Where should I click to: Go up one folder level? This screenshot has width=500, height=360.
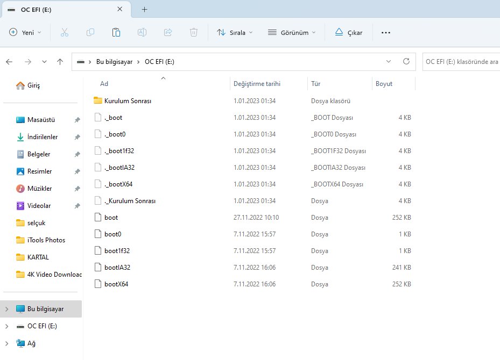pyautogui.click(x=60, y=62)
